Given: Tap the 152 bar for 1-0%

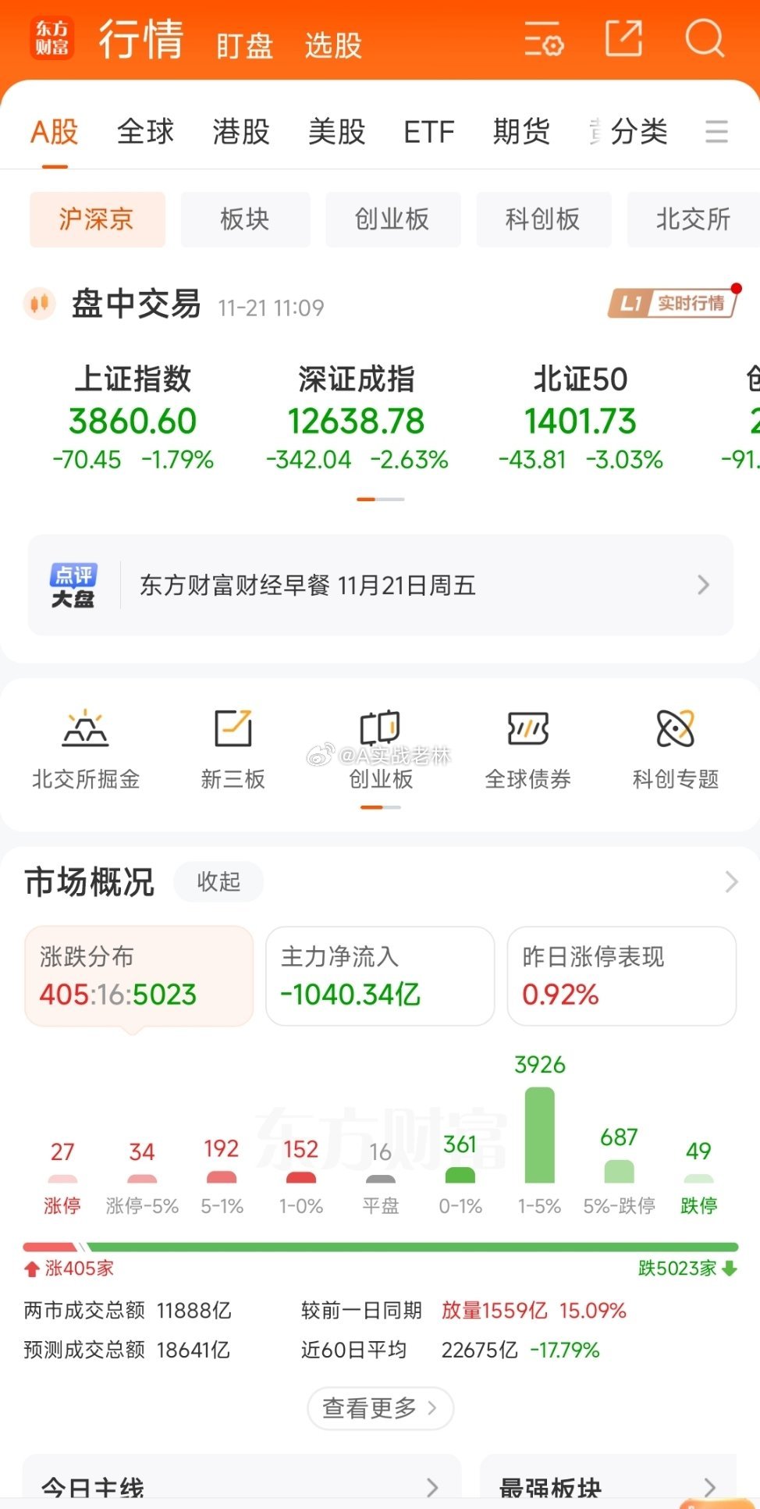Looking at the screenshot, I should (x=301, y=1177).
